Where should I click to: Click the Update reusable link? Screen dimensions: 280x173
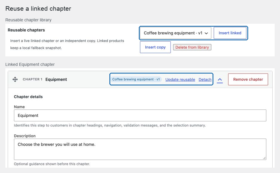[180, 80]
